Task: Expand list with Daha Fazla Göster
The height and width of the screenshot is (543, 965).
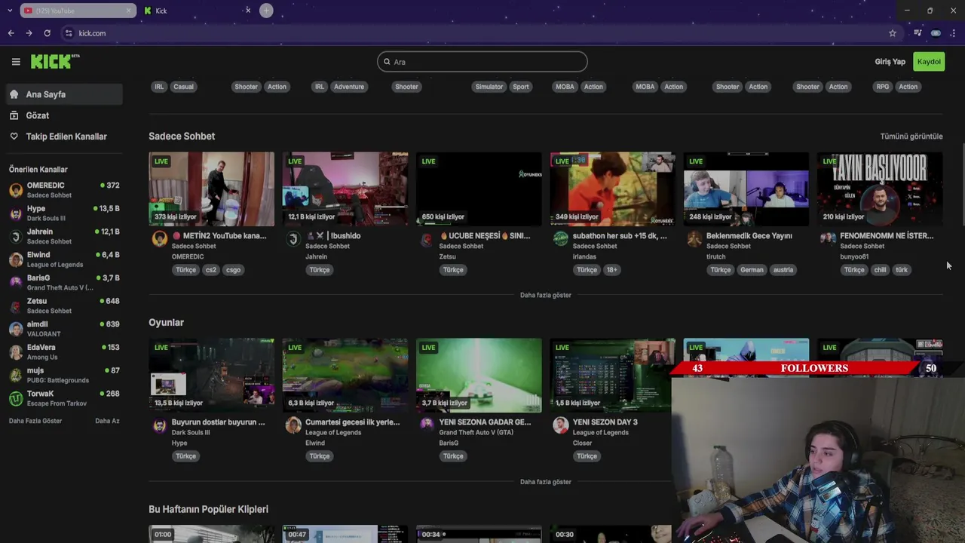Action: point(35,421)
